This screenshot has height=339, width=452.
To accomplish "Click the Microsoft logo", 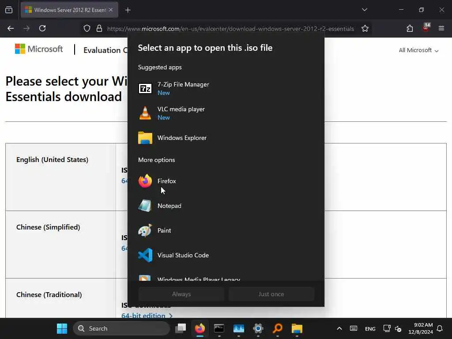I will coord(39,49).
